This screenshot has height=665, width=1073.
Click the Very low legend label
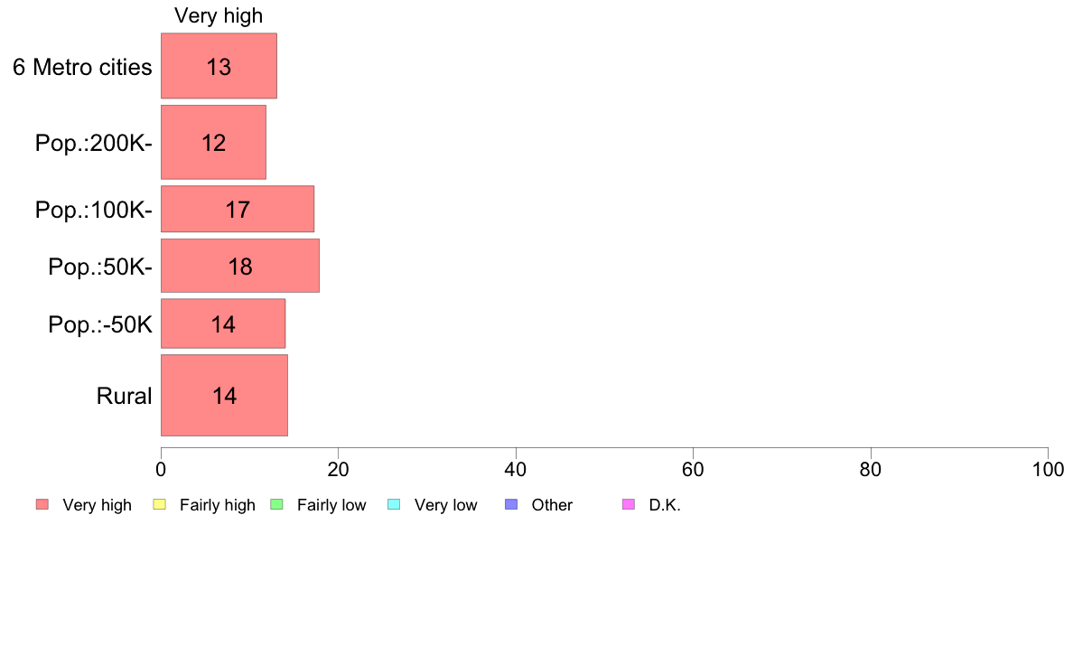(x=445, y=505)
